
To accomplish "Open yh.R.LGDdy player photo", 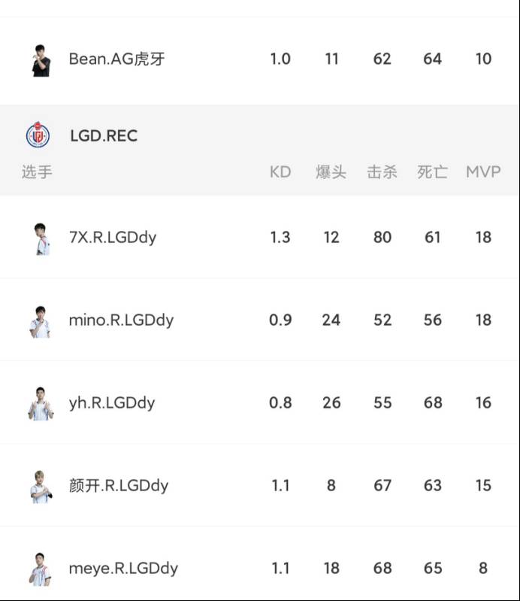I will pyautogui.click(x=41, y=404).
